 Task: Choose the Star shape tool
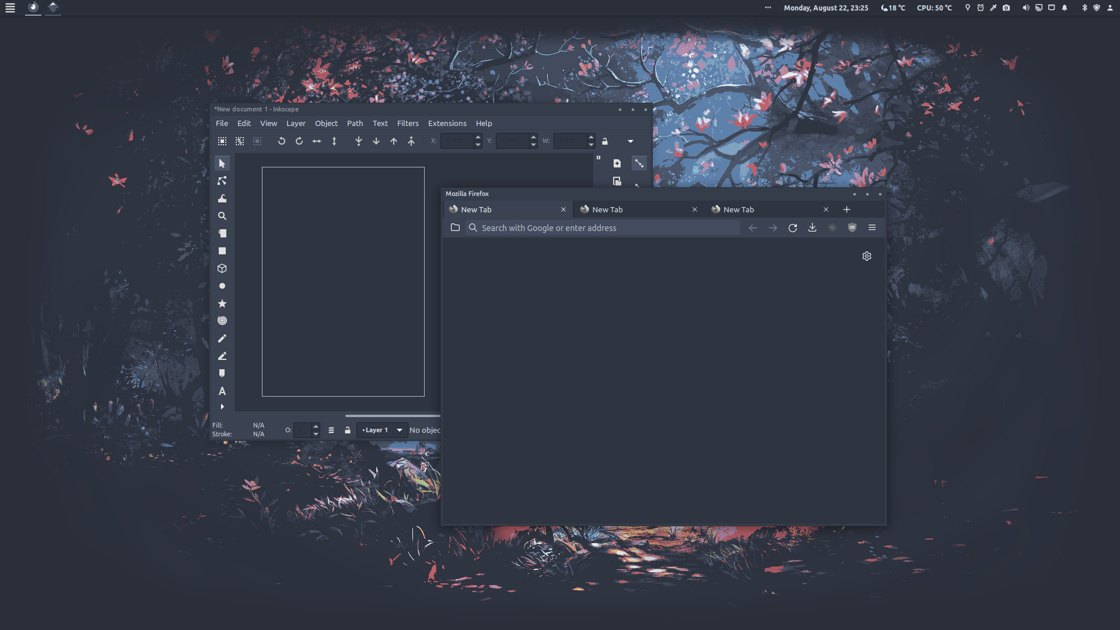tap(222, 303)
